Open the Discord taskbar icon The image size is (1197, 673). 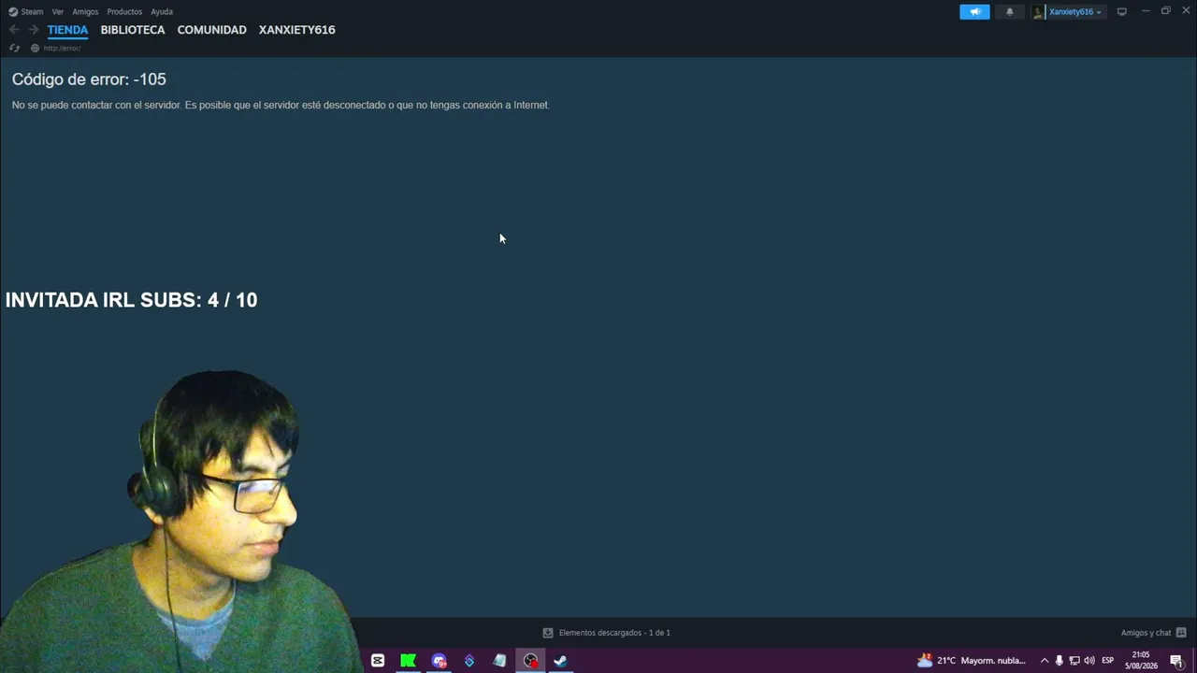pyautogui.click(x=439, y=661)
